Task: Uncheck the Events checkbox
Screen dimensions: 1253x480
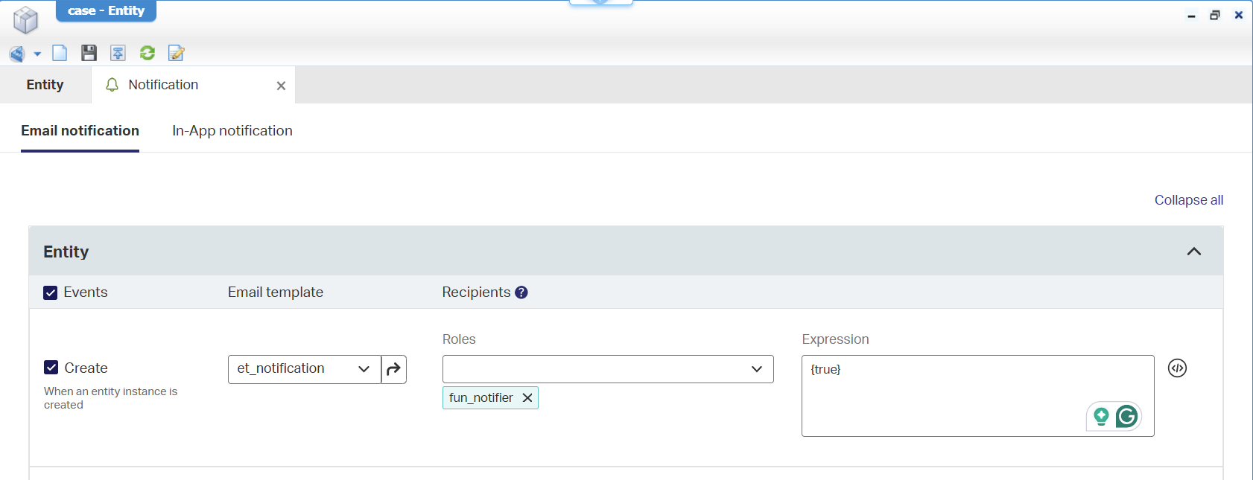Action: [x=51, y=293]
